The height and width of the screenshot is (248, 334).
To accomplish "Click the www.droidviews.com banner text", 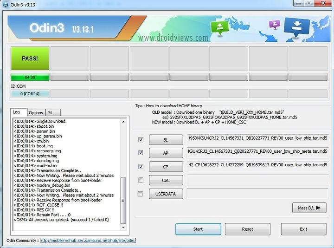I will coord(173,38).
